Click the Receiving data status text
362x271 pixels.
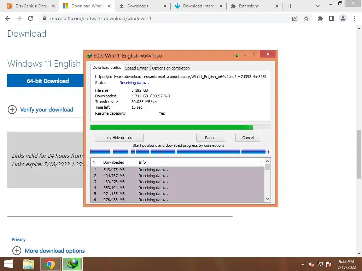point(134,83)
